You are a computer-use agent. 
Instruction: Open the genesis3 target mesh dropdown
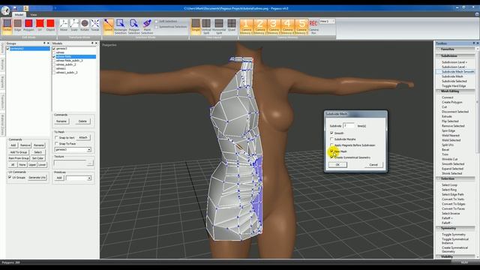88,150
